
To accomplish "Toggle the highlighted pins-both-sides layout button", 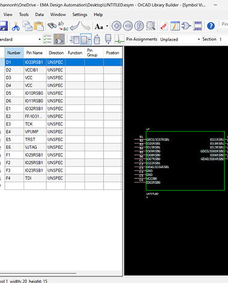I will tap(86, 39).
